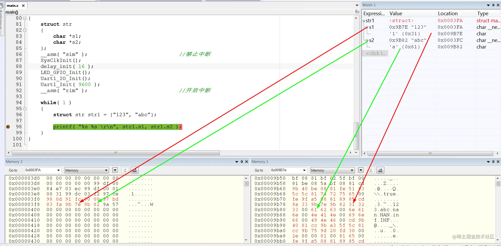Collapse the s1 node in Watch

(367, 27)
